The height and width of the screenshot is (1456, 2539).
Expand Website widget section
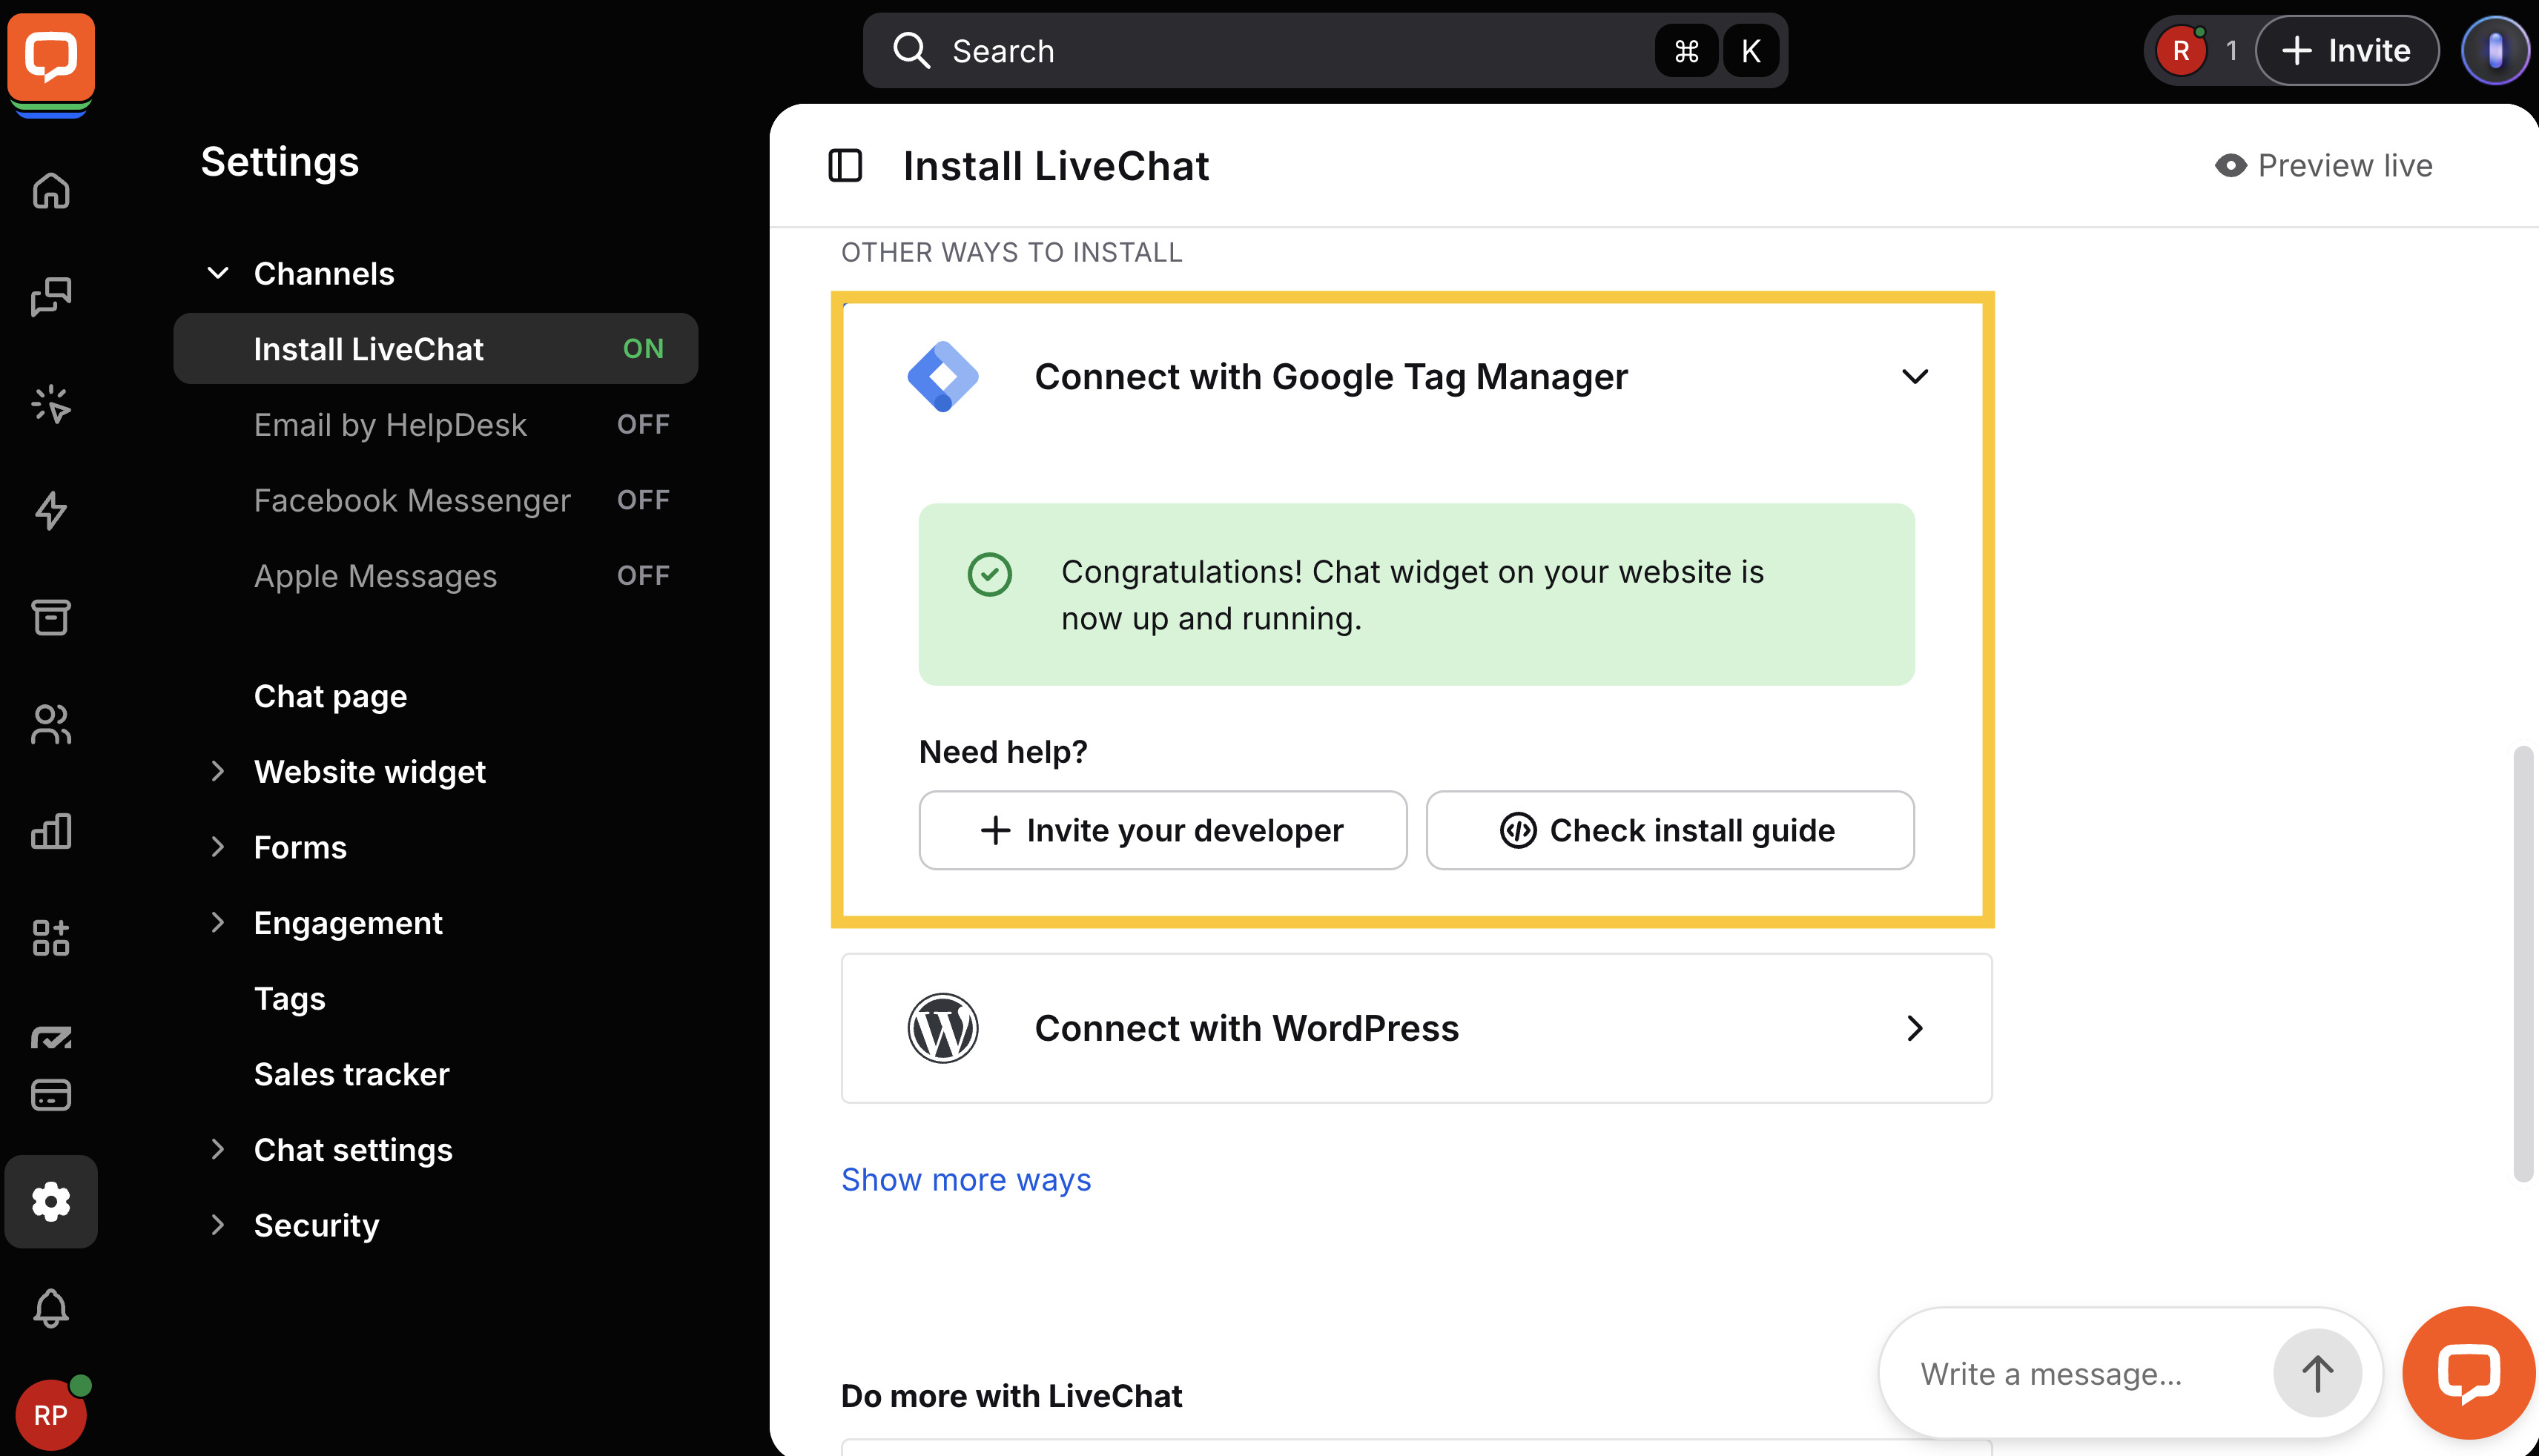217,771
